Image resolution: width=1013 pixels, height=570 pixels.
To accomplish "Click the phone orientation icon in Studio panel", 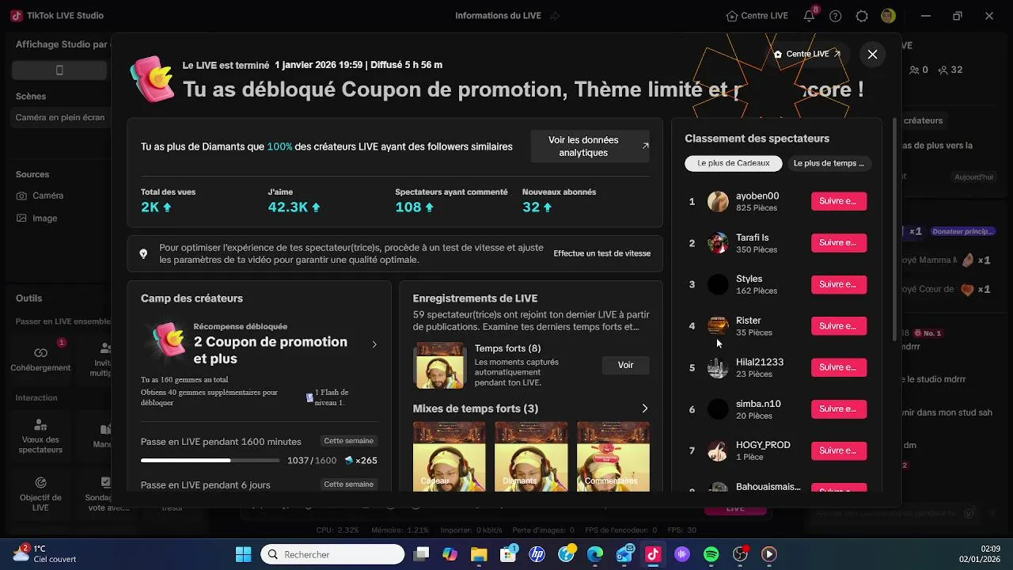I will point(59,70).
